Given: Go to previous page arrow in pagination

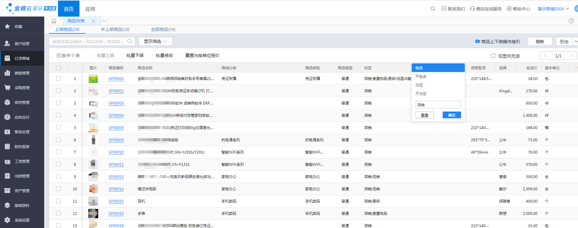Looking at the screenshot, I should 545,56.
